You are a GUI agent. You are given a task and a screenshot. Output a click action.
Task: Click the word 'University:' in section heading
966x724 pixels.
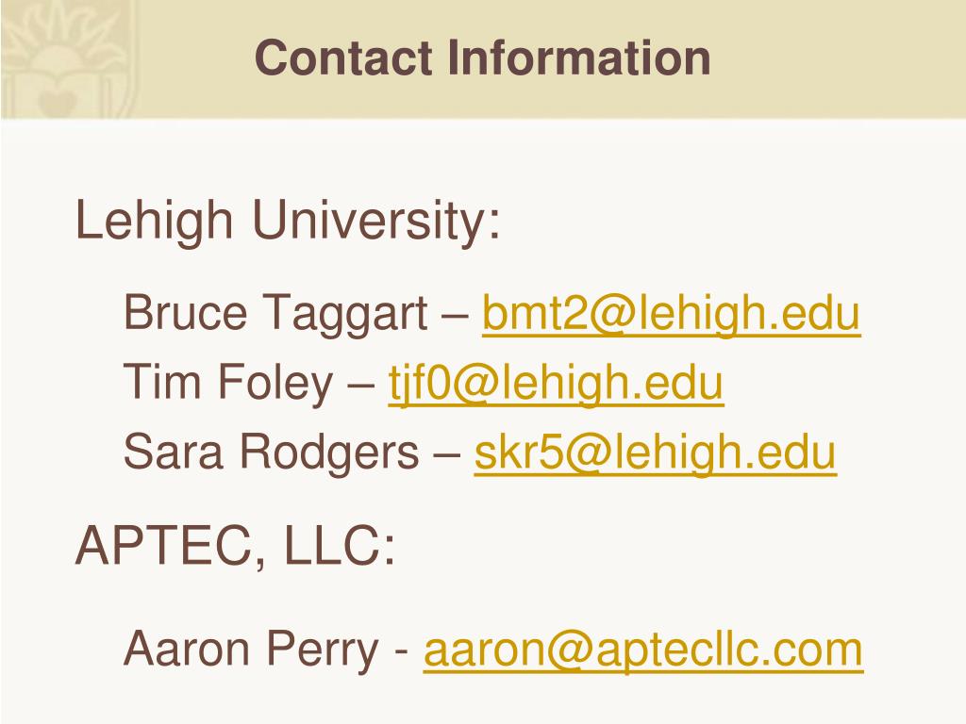coord(376,222)
